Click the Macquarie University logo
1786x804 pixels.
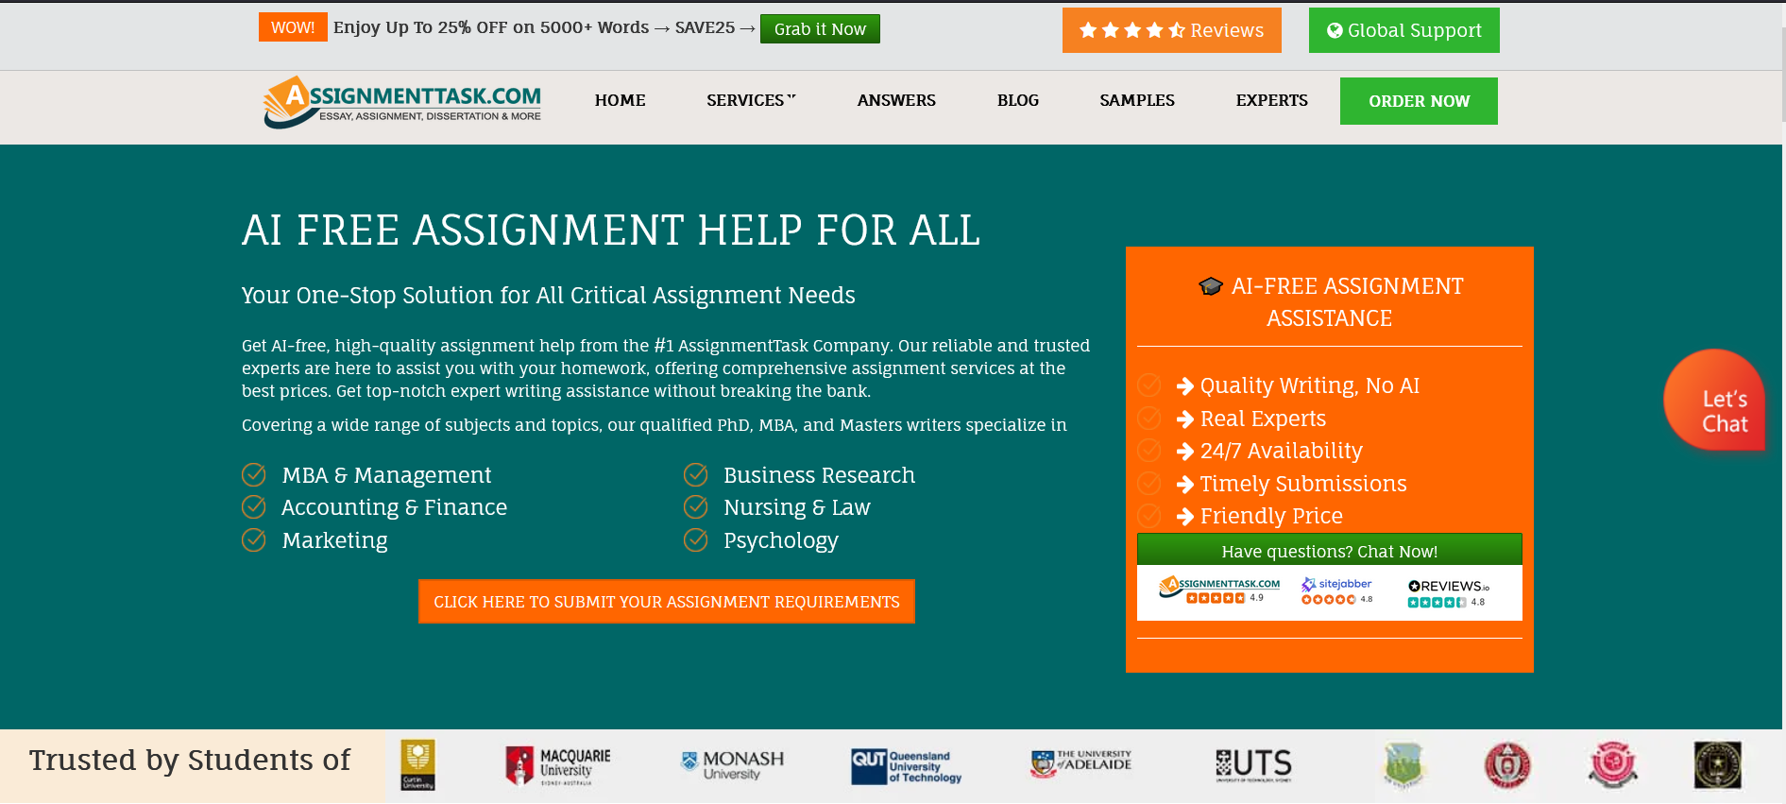pyautogui.click(x=557, y=766)
